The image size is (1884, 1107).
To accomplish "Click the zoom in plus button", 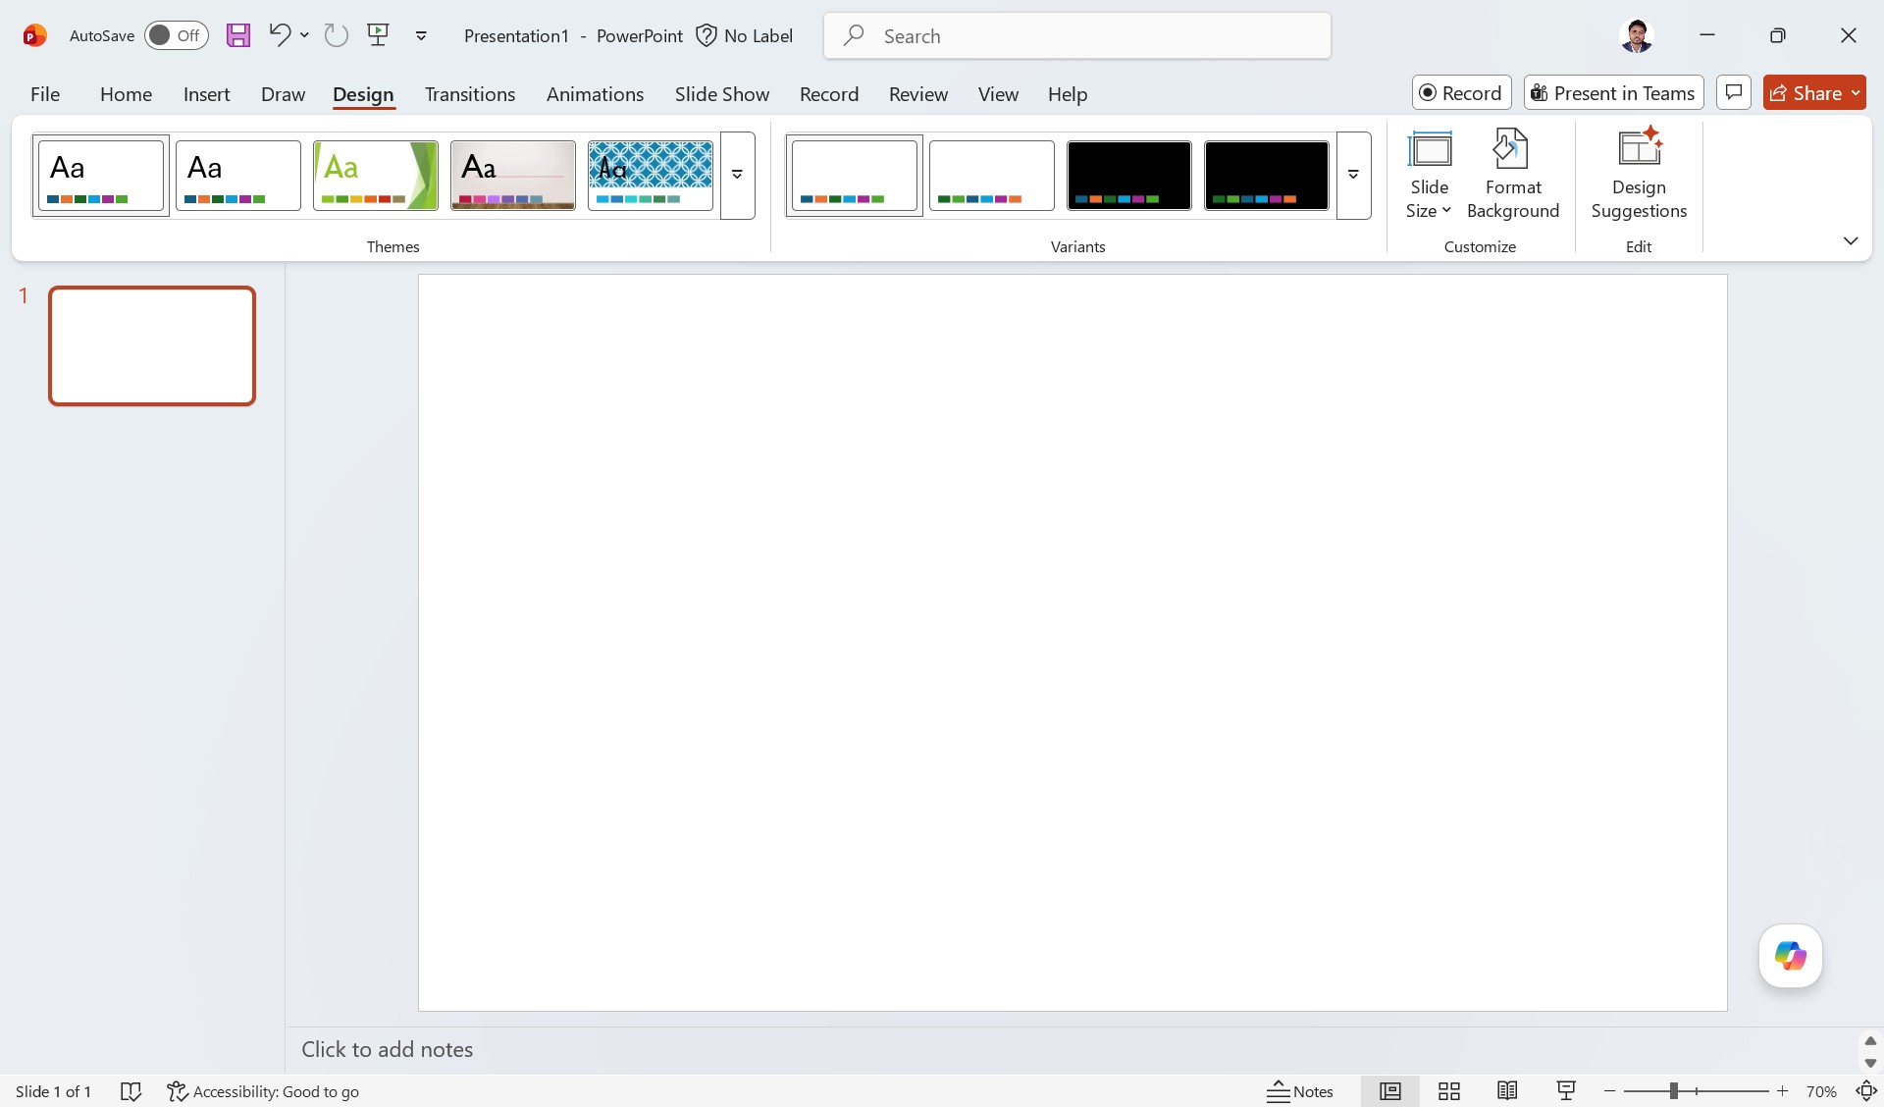I will (1783, 1091).
